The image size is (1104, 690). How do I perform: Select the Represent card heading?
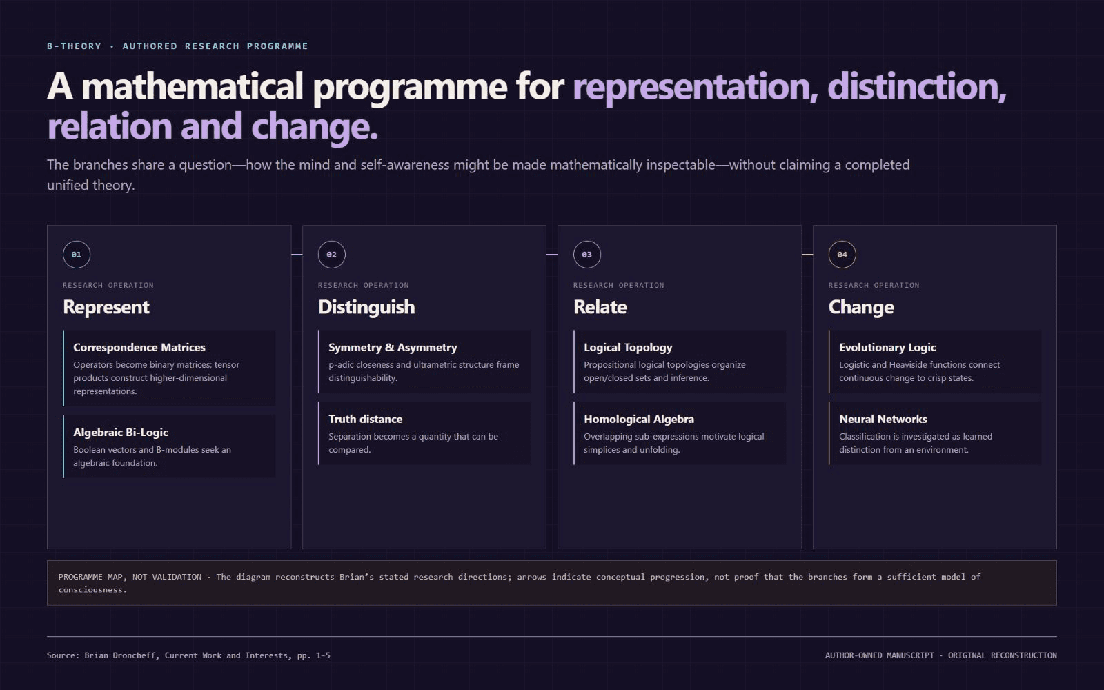pos(106,307)
